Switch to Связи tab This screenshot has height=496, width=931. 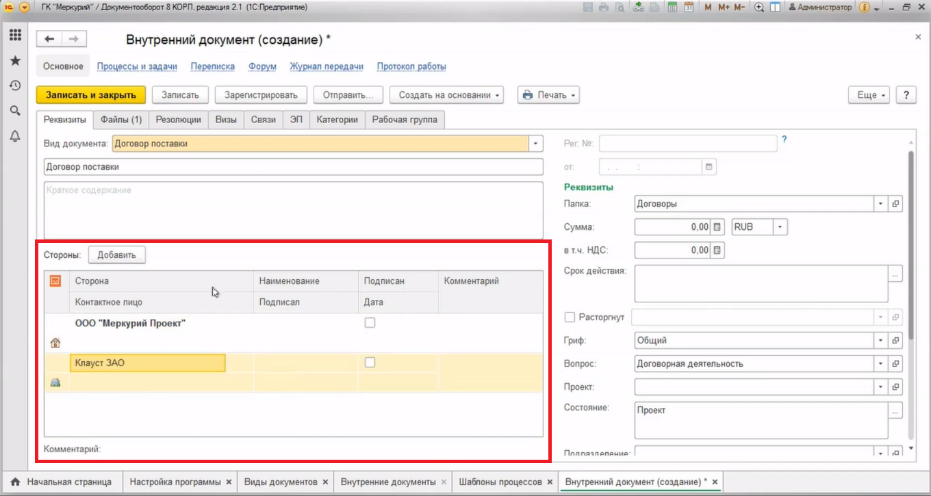coord(263,119)
